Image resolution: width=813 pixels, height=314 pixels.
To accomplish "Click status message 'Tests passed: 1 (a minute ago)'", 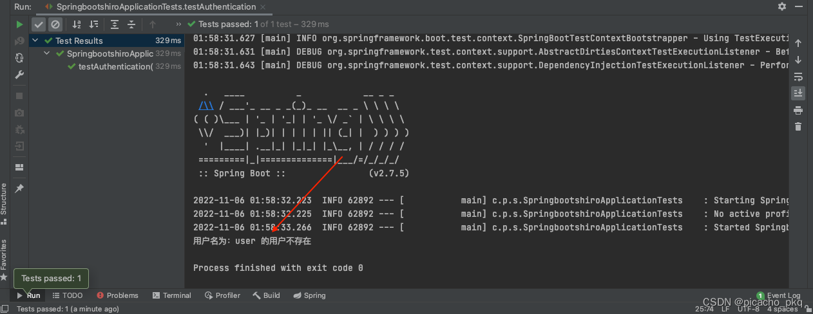I will [68, 309].
